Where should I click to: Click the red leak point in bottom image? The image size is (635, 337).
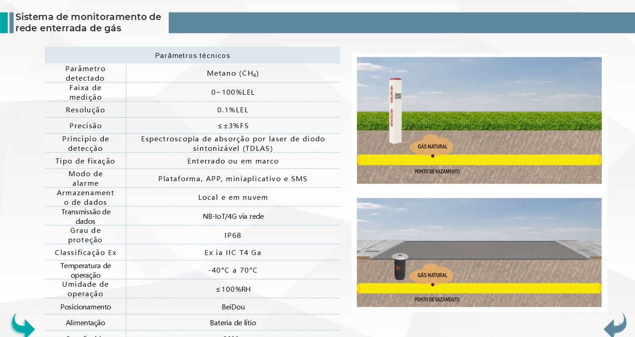(x=433, y=284)
